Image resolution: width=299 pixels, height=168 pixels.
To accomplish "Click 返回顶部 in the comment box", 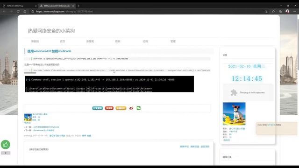I will [205, 147].
